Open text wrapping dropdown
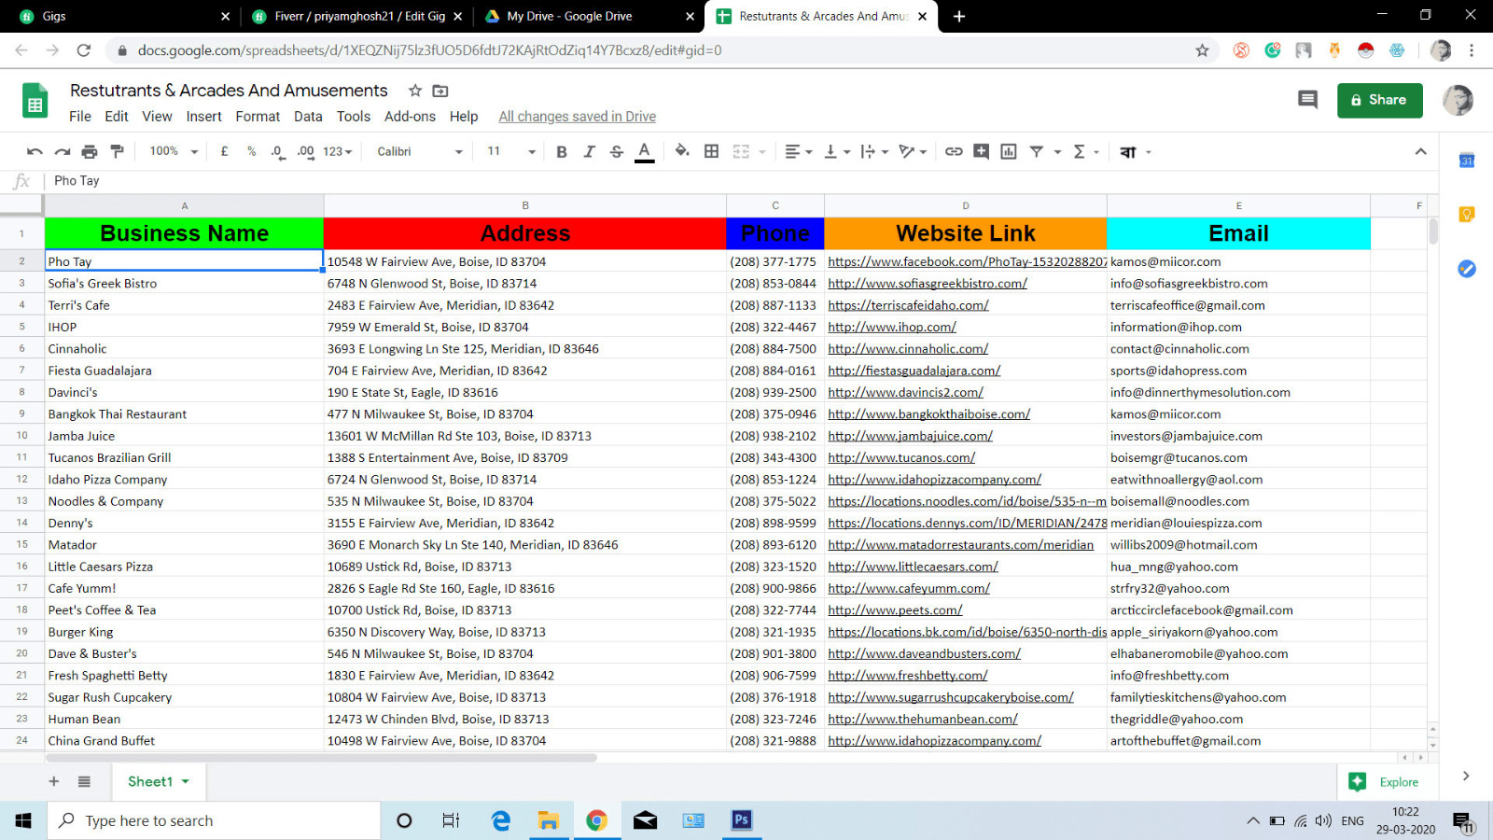 [x=874, y=151]
